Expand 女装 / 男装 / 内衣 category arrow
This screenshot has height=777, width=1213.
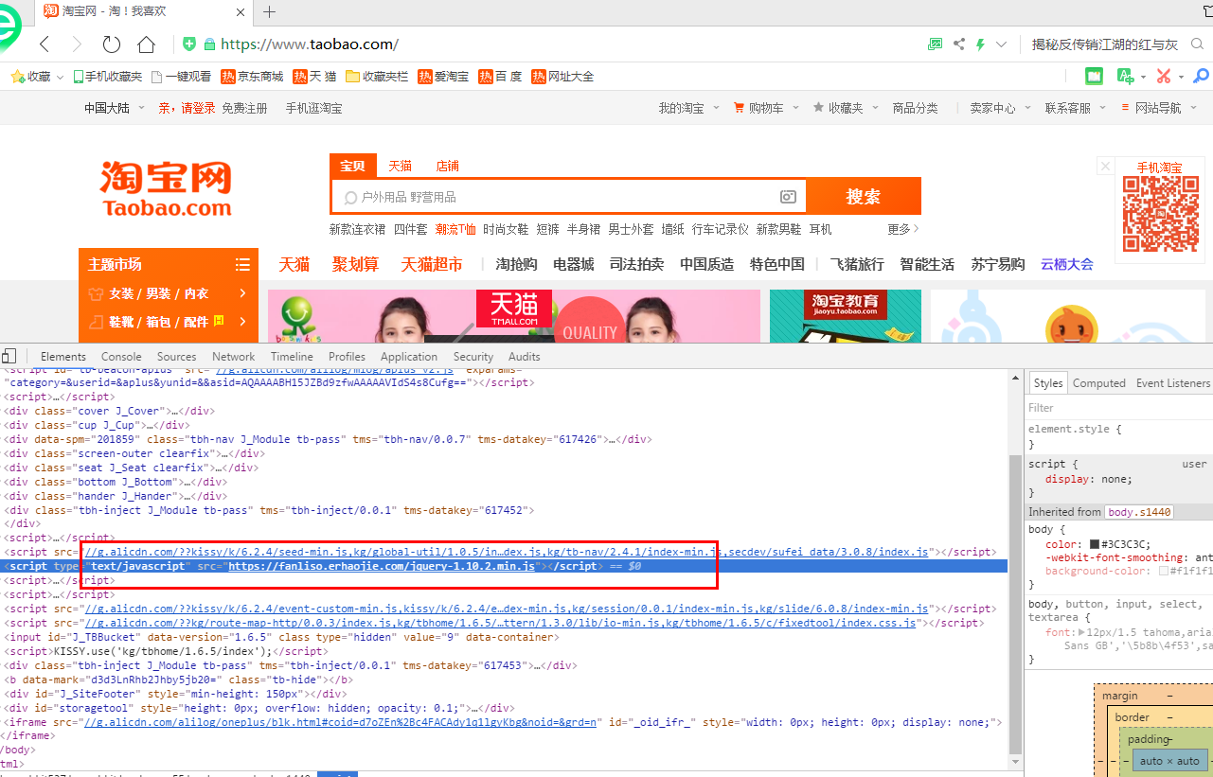click(243, 293)
